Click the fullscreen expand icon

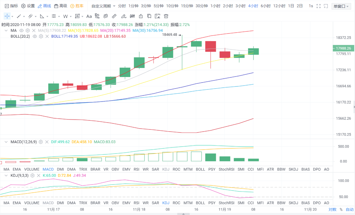pos(325,6)
